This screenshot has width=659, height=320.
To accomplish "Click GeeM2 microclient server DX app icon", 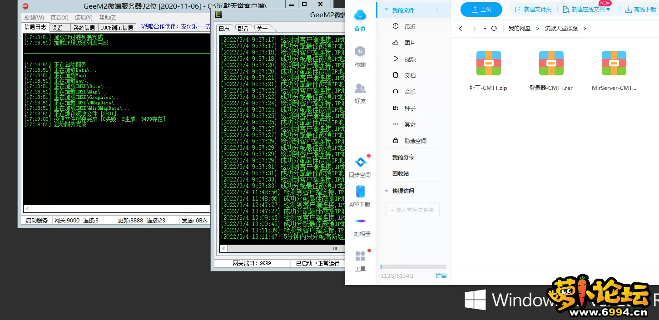I will (25, 6).
